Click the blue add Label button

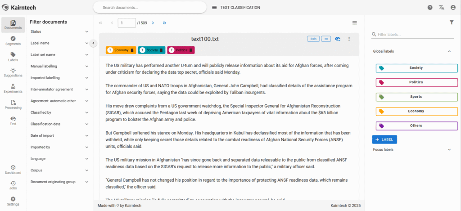[x=384, y=139]
